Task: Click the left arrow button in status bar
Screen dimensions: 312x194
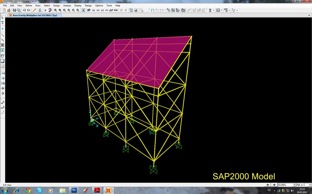Action: point(268,185)
